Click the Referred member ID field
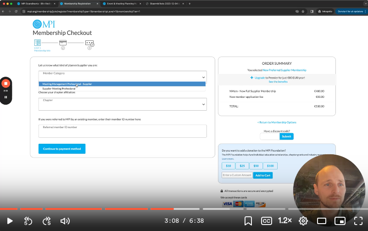 (x=122, y=131)
